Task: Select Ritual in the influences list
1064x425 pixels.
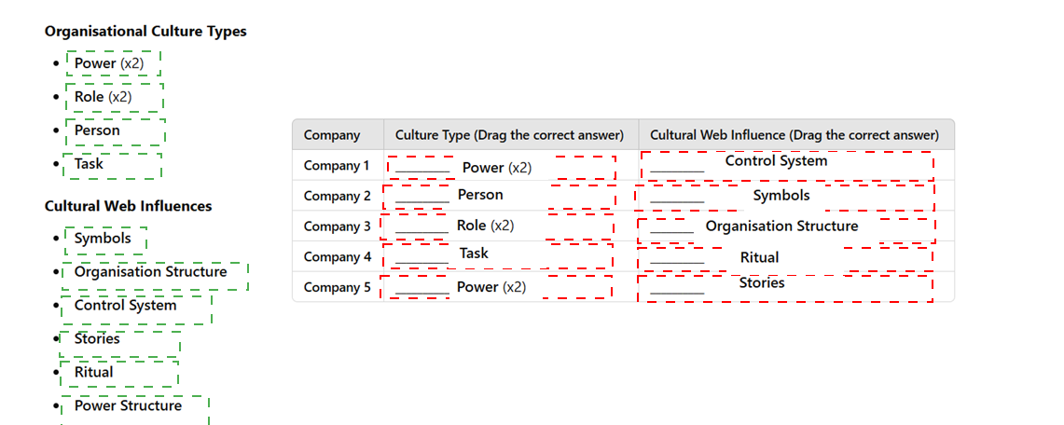Action: 119,374
